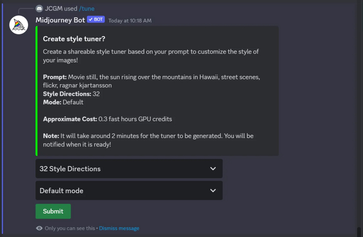Click the Today at 10:18 AM timestamp
This screenshot has height=237, width=363.
tap(130, 21)
